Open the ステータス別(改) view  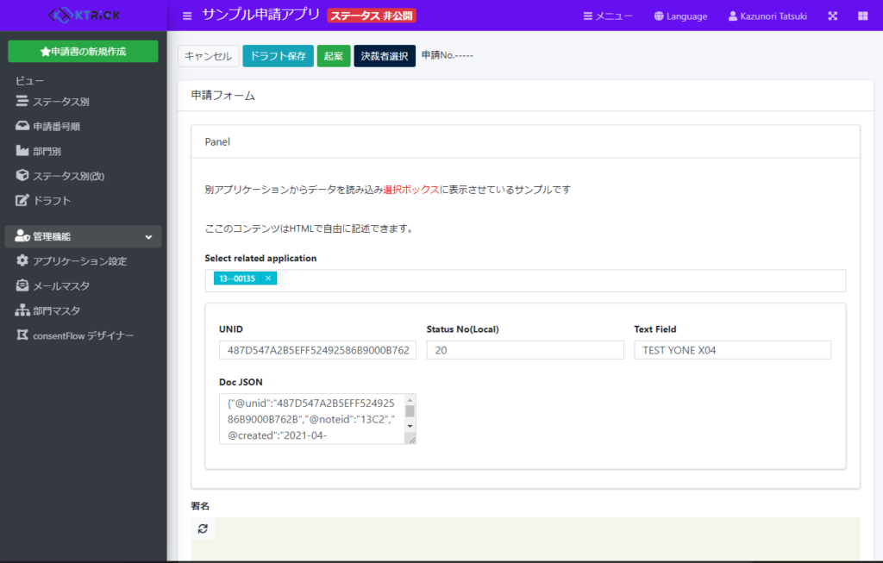coord(68,176)
